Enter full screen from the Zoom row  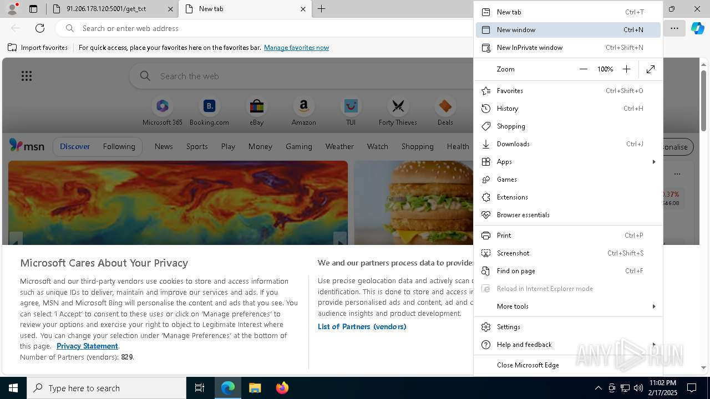(x=651, y=69)
